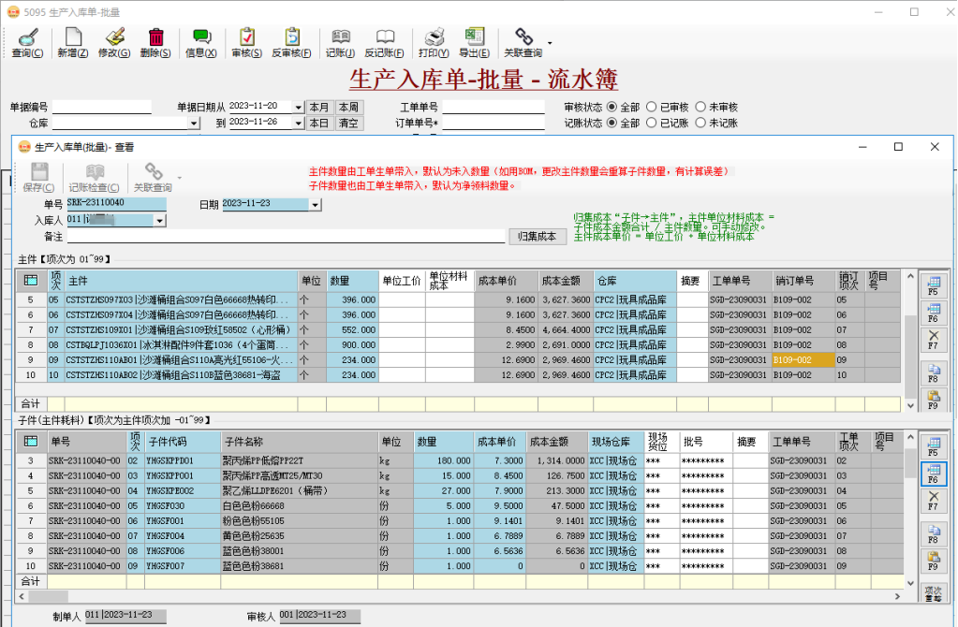Click the 新增(Z) new document icon
The height and width of the screenshot is (627, 958).
point(73,43)
